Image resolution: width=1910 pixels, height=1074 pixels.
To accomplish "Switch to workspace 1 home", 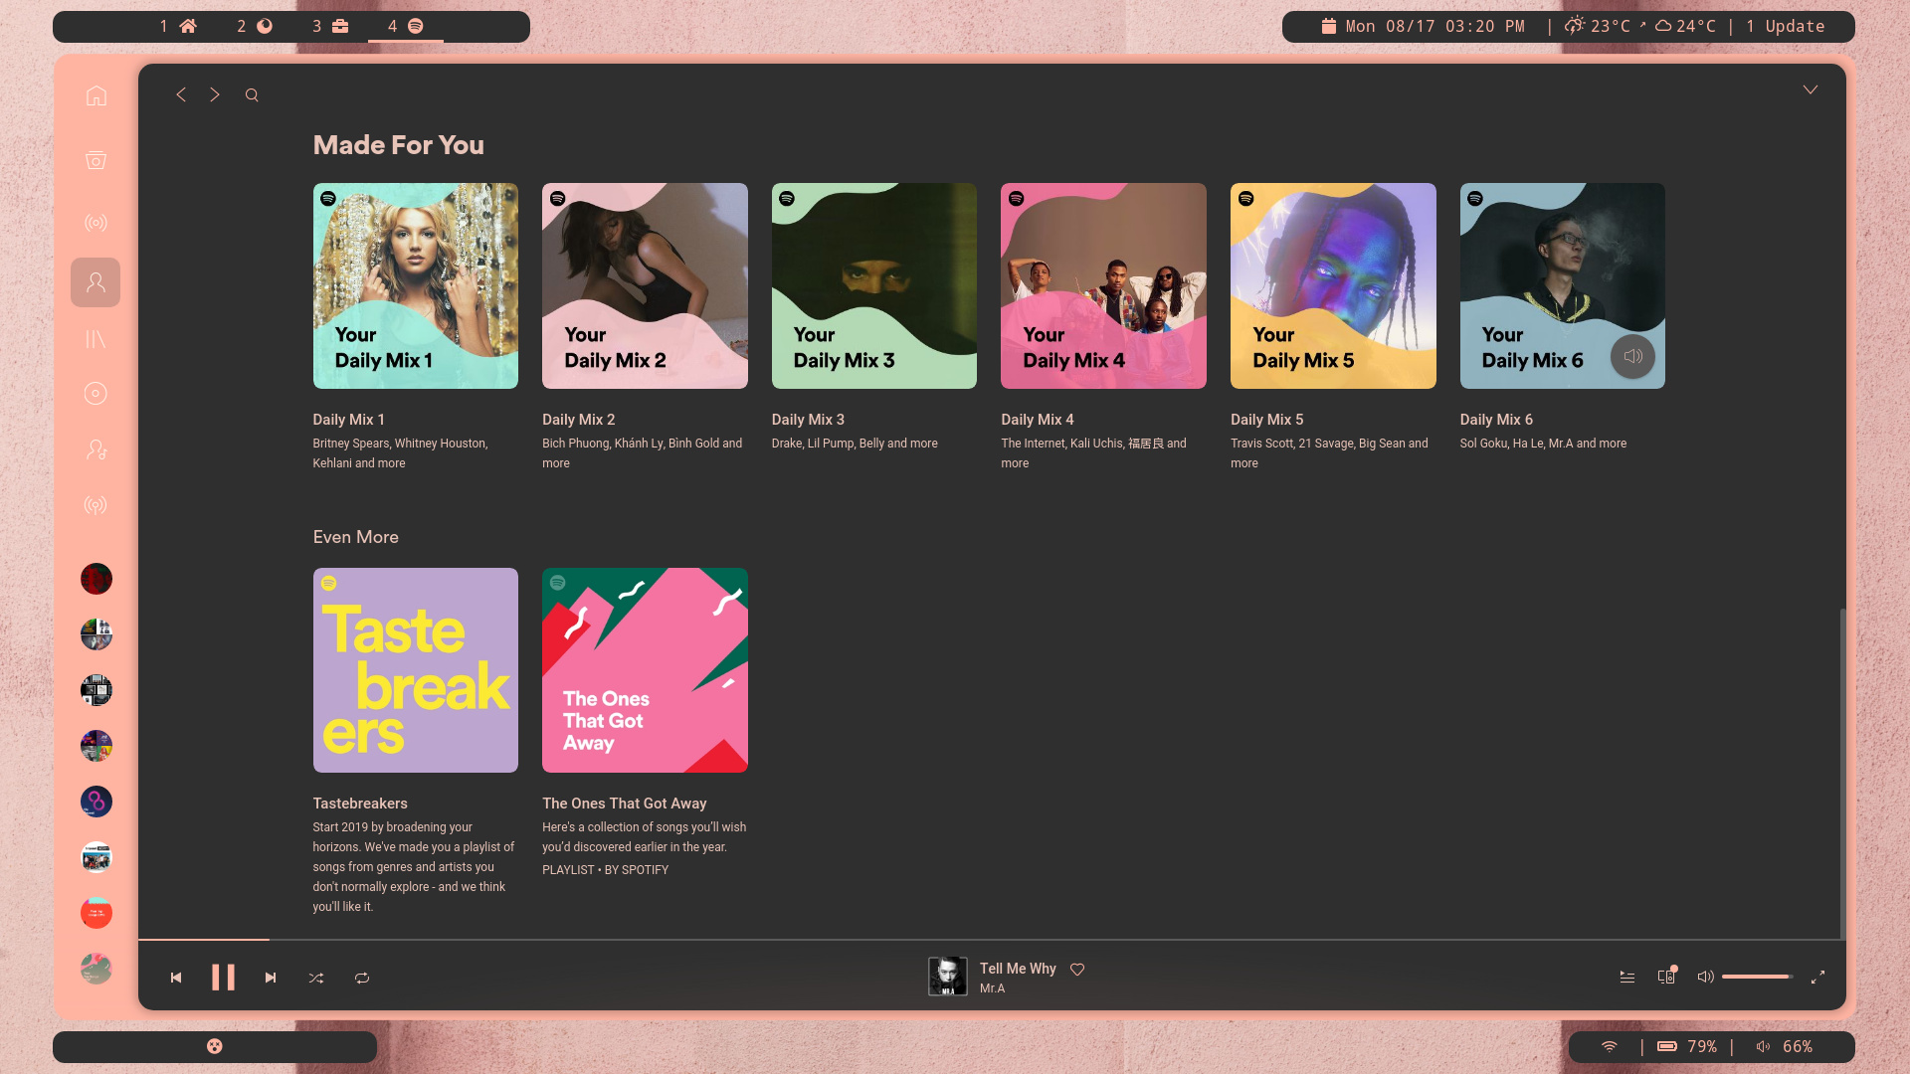I will coord(178,26).
